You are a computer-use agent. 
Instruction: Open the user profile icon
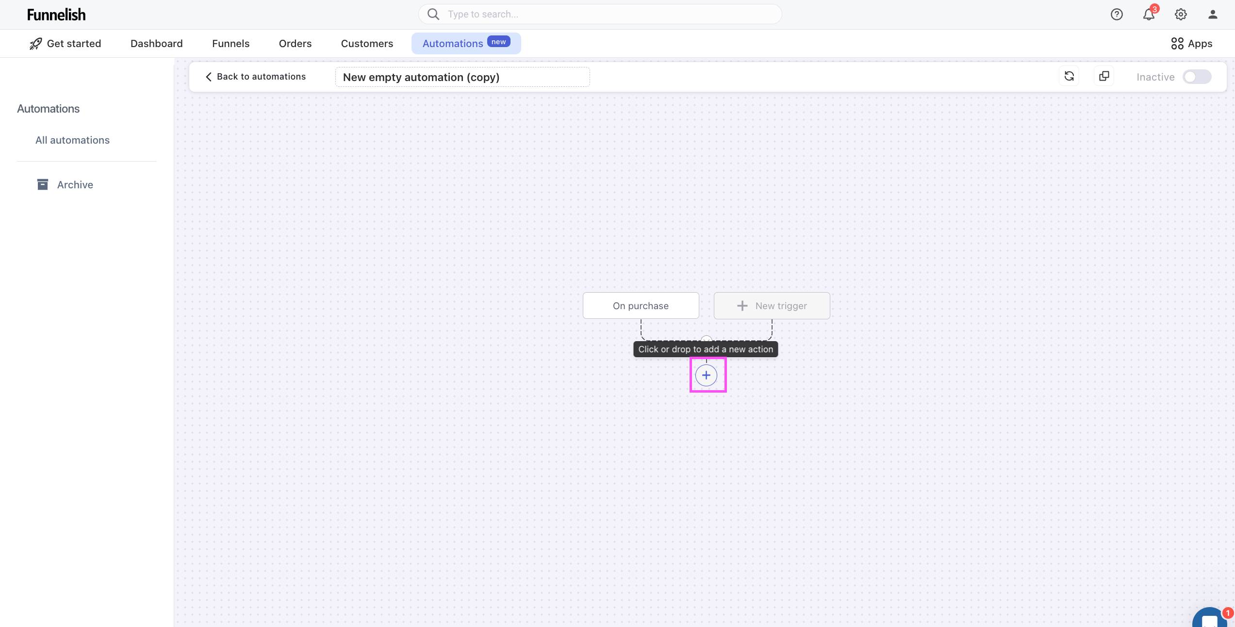(1213, 15)
